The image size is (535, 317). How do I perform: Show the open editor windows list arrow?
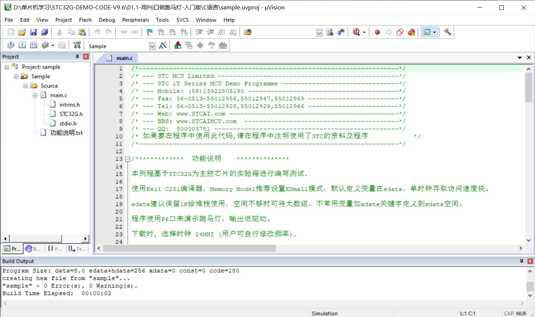(520, 58)
